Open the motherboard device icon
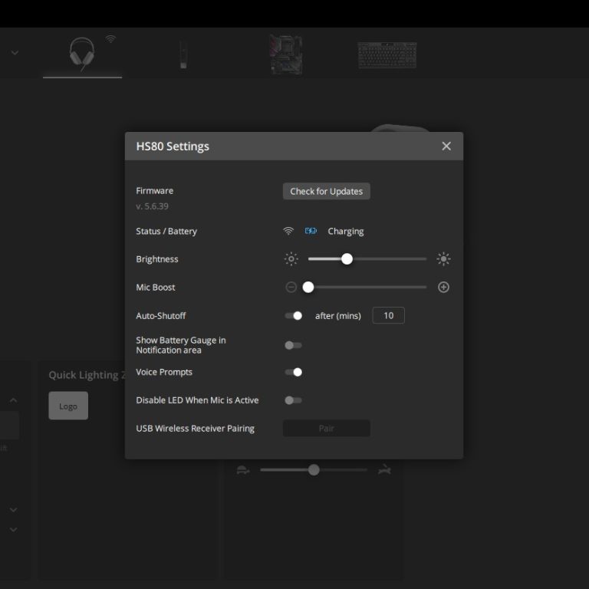Screen dimensions: 589x589 pyautogui.click(x=285, y=54)
